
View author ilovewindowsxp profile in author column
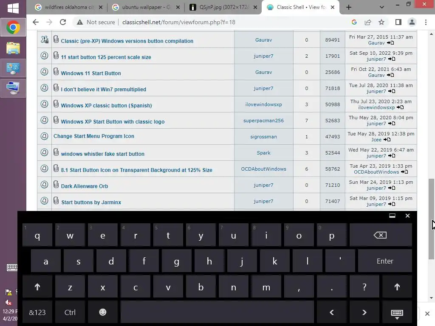pos(263,104)
